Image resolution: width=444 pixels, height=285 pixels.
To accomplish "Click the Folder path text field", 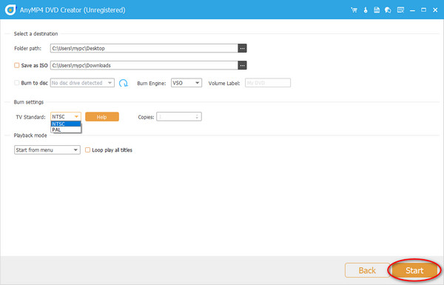I will tap(144, 48).
